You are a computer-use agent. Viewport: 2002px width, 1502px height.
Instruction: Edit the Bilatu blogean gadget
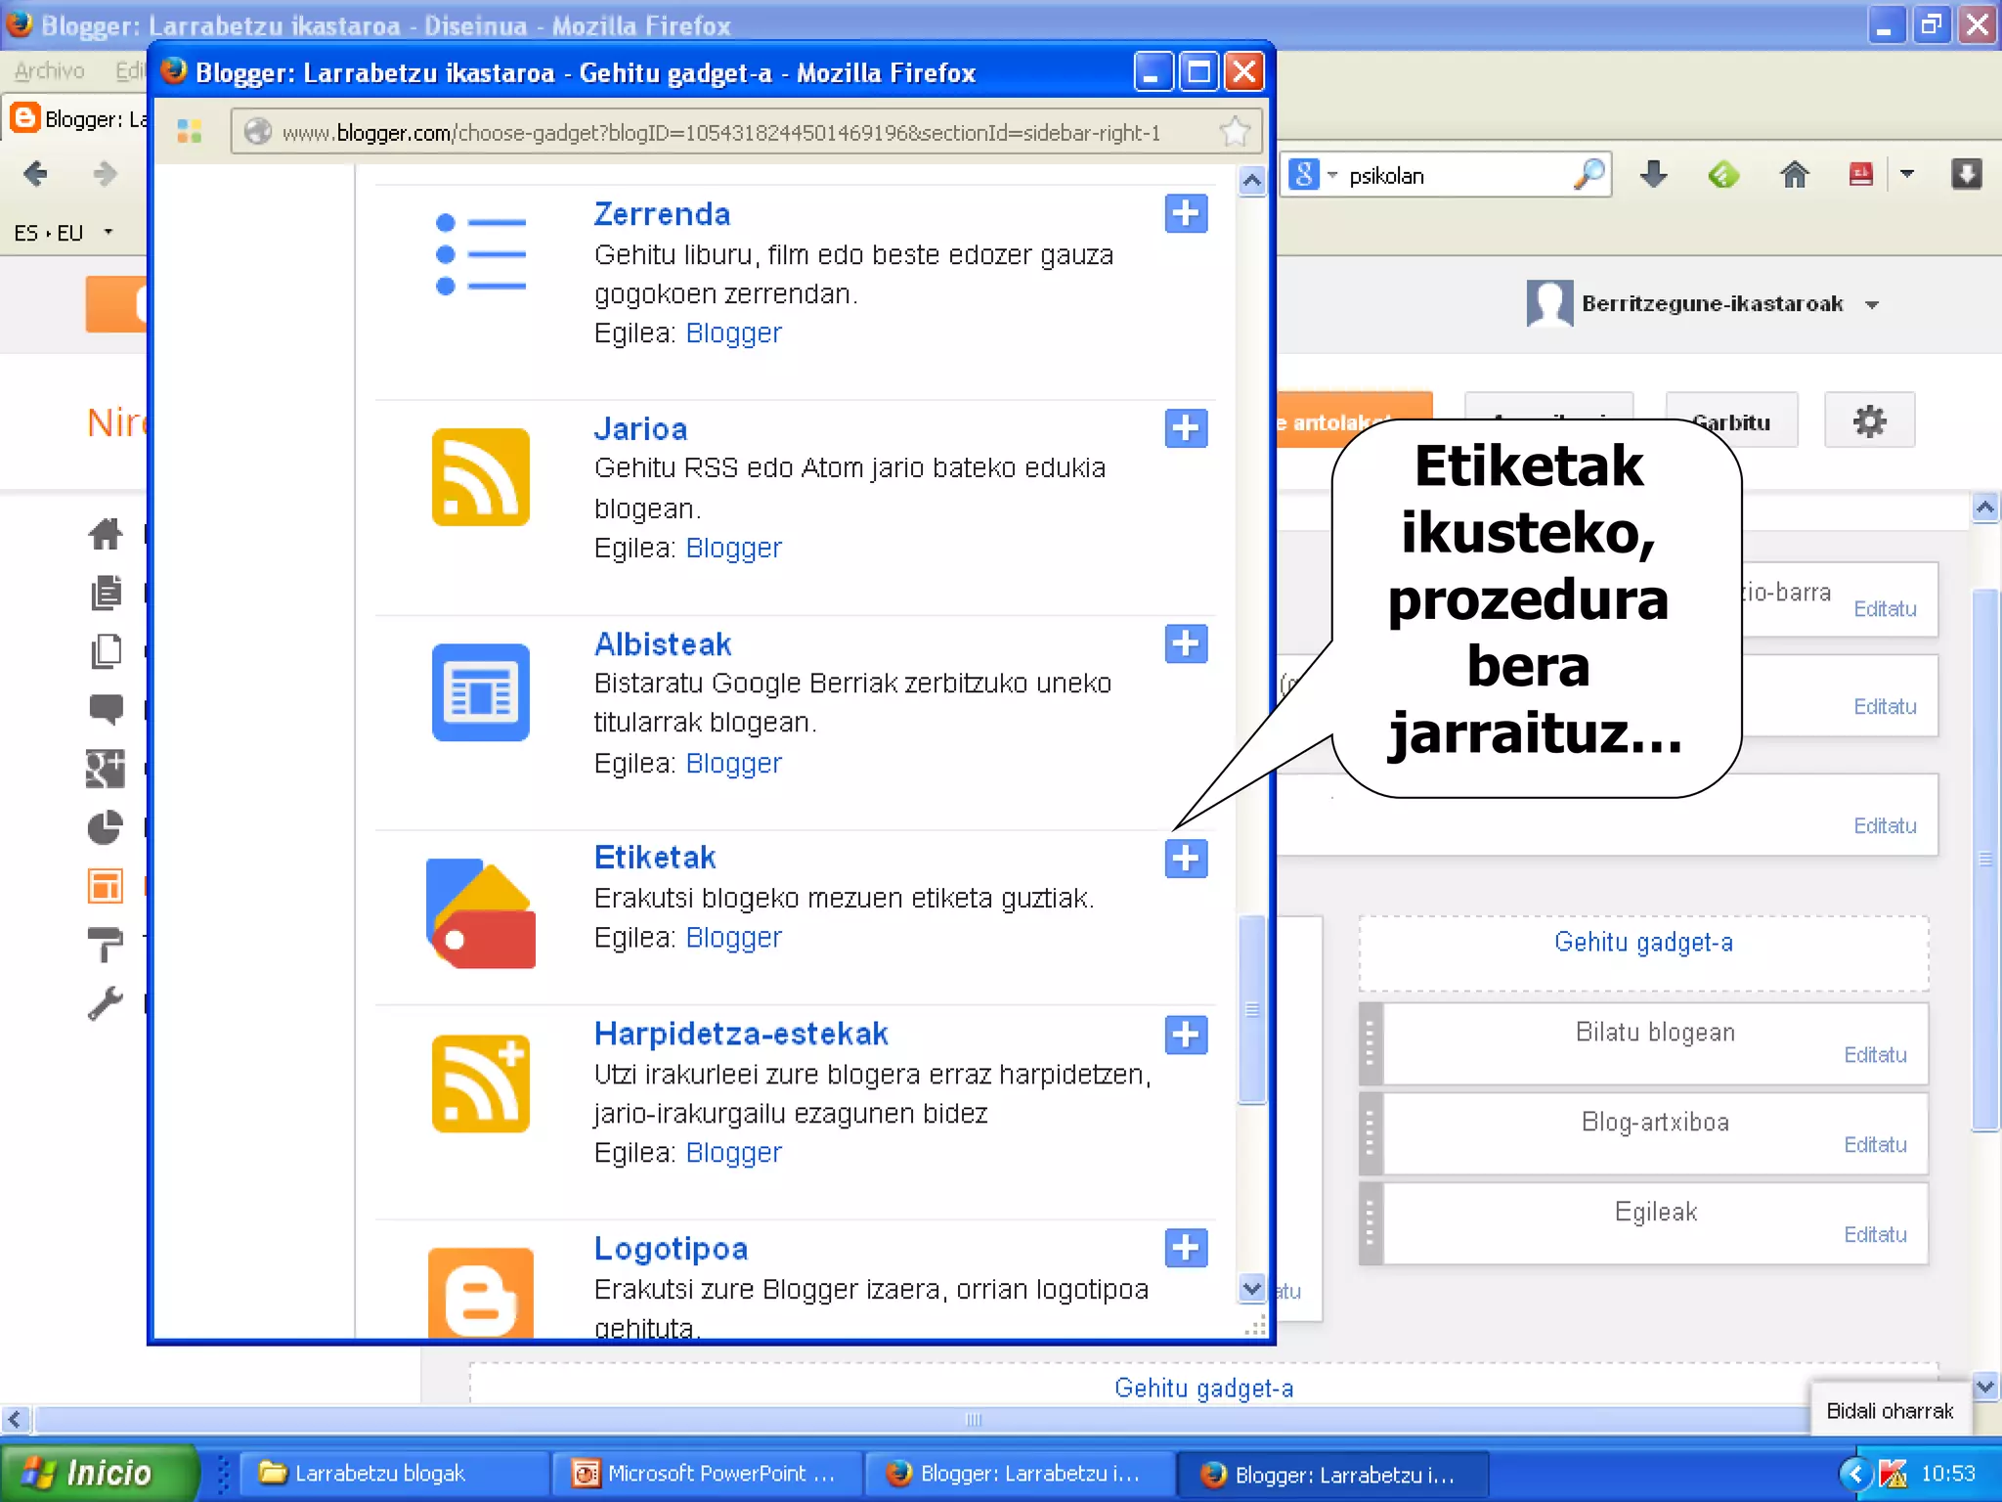pos(1875,1055)
